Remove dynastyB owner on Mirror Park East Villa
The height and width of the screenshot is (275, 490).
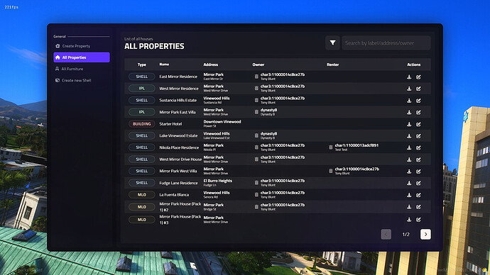pyautogui.click(x=256, y=112)
